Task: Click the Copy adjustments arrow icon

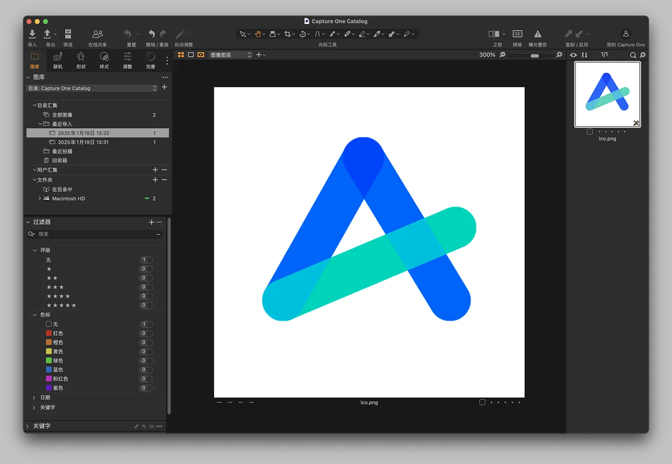Action: (x=568, y=34)
